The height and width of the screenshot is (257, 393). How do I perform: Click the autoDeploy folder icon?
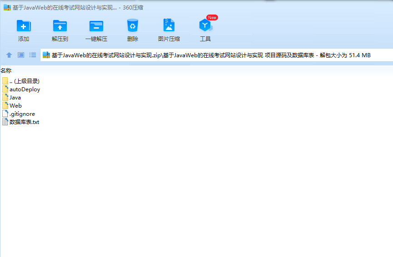tap(5, 89)
